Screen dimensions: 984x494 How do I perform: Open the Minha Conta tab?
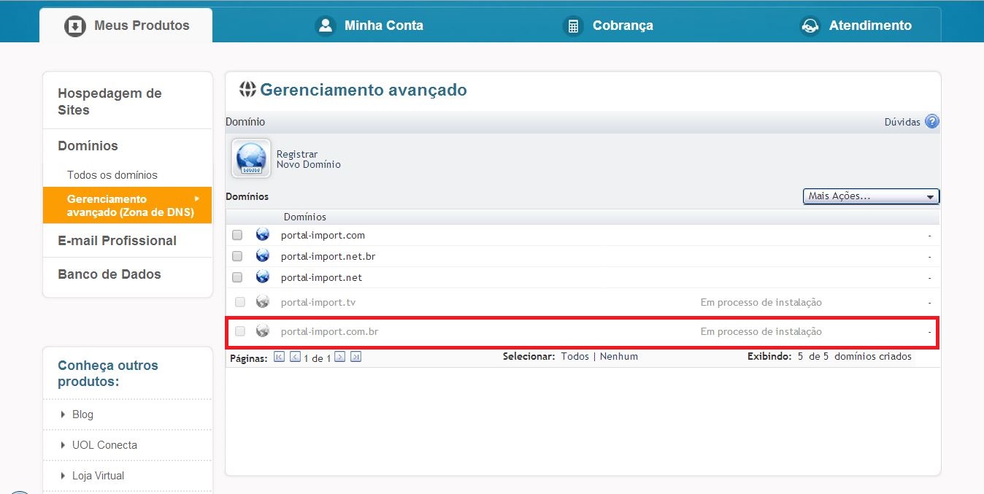369,26
